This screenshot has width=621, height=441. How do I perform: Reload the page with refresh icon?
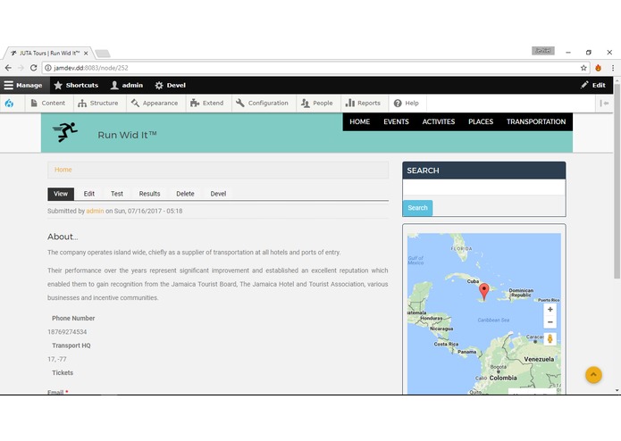pos(34,68)
